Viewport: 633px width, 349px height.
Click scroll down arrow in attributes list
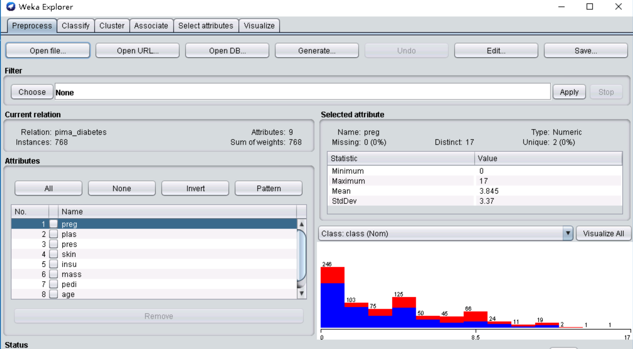coord(301,293)
